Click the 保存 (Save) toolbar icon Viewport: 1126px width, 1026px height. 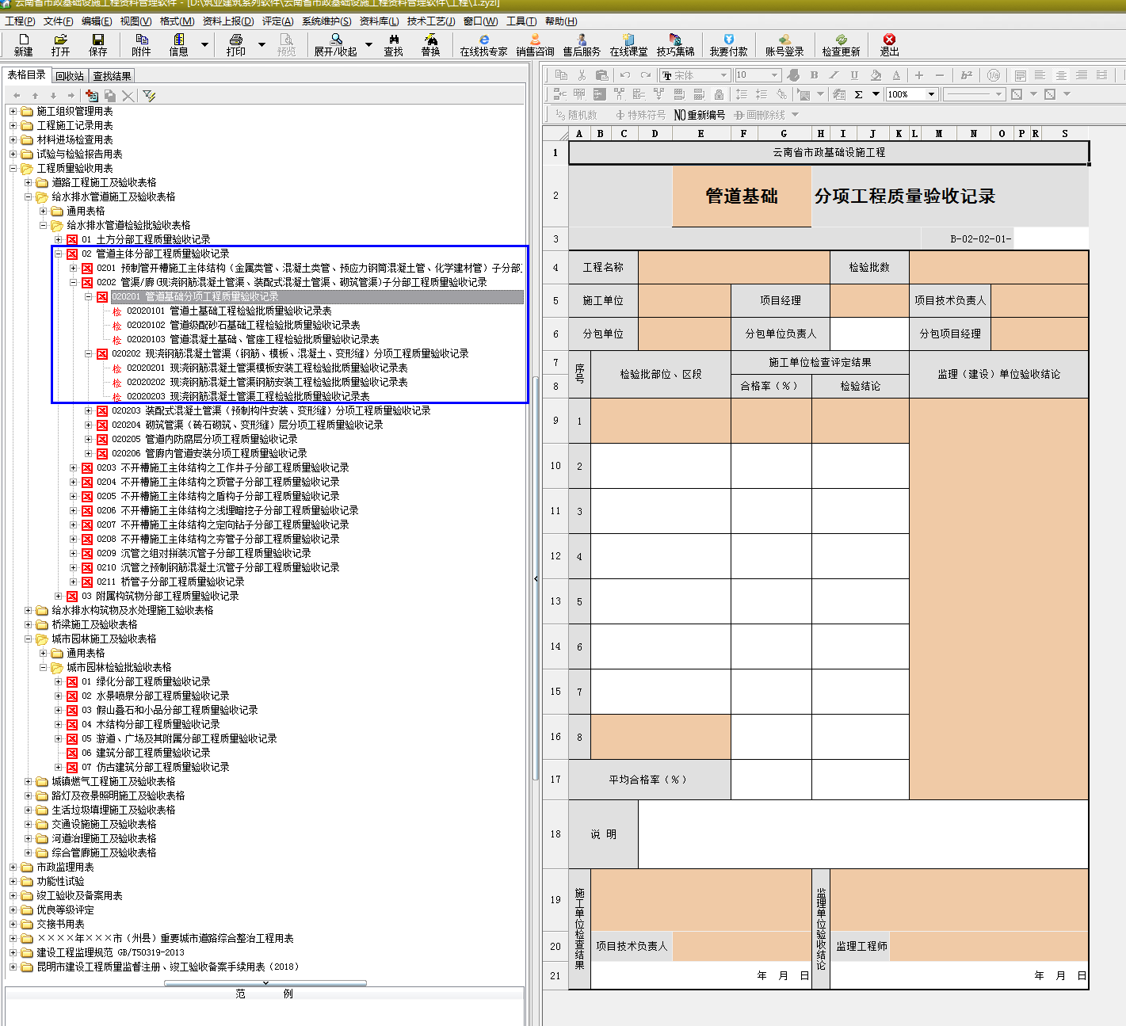[x=98, y=44]
